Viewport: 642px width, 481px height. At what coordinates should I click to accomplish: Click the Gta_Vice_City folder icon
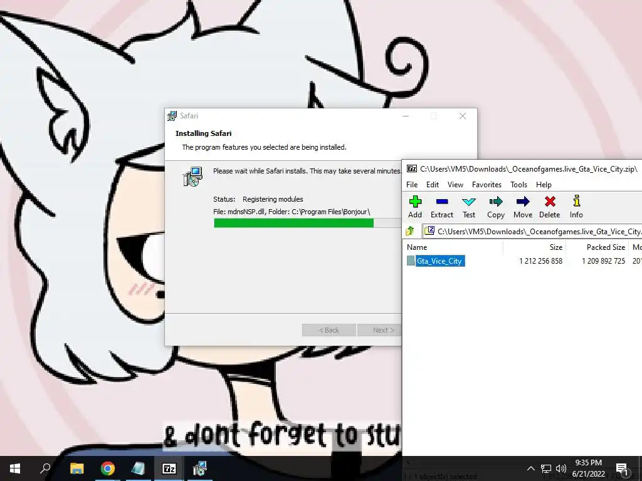point(411,261)
